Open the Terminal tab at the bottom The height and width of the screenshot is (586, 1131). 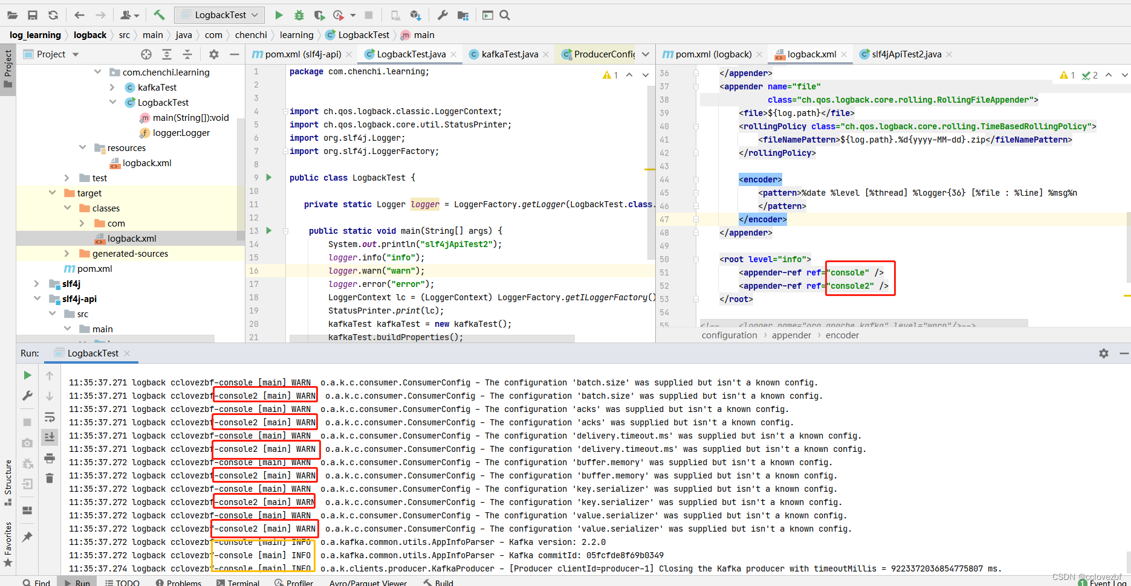[238, 582]
